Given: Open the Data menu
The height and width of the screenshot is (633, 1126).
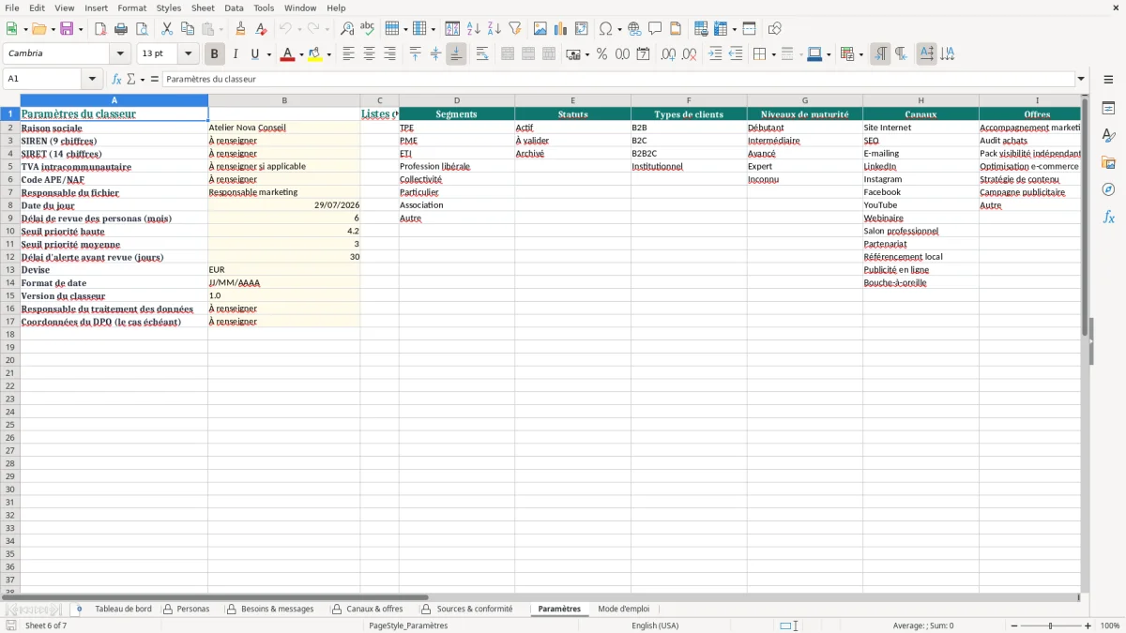Looking at the screenshot, I should 234,8.
